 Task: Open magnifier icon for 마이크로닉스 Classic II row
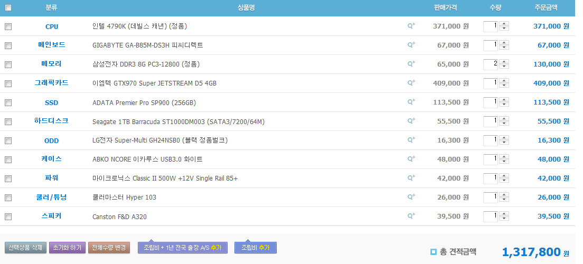[411, 177]
